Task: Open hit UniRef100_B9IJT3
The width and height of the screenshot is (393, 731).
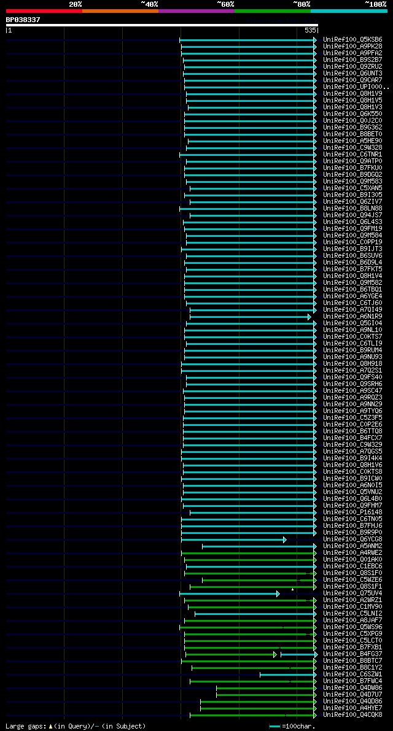Action: 352,249
